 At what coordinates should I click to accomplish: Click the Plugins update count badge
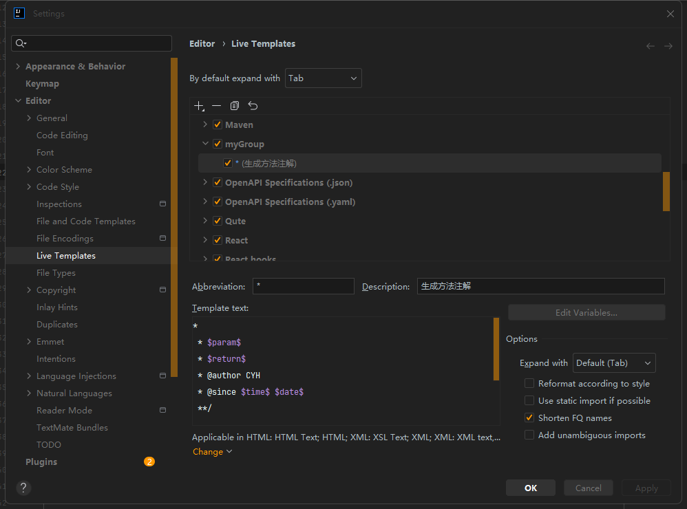(x=149, y=462)
